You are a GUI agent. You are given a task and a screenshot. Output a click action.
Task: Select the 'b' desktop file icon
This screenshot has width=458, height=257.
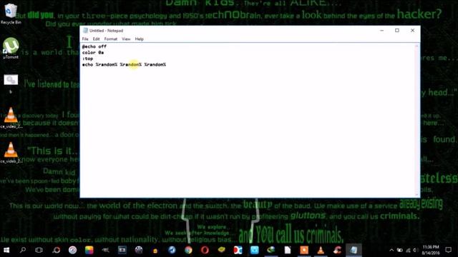pyautogui.click(x=11, y=84)
